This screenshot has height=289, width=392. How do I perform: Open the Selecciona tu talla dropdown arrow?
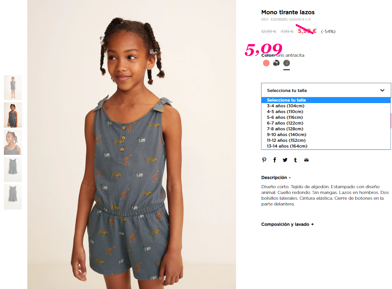tap(382, 90)
